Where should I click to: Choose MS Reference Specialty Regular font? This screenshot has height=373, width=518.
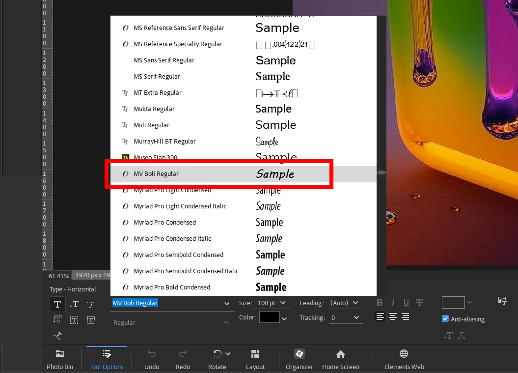pyautogui.click(x=244, y=44)
